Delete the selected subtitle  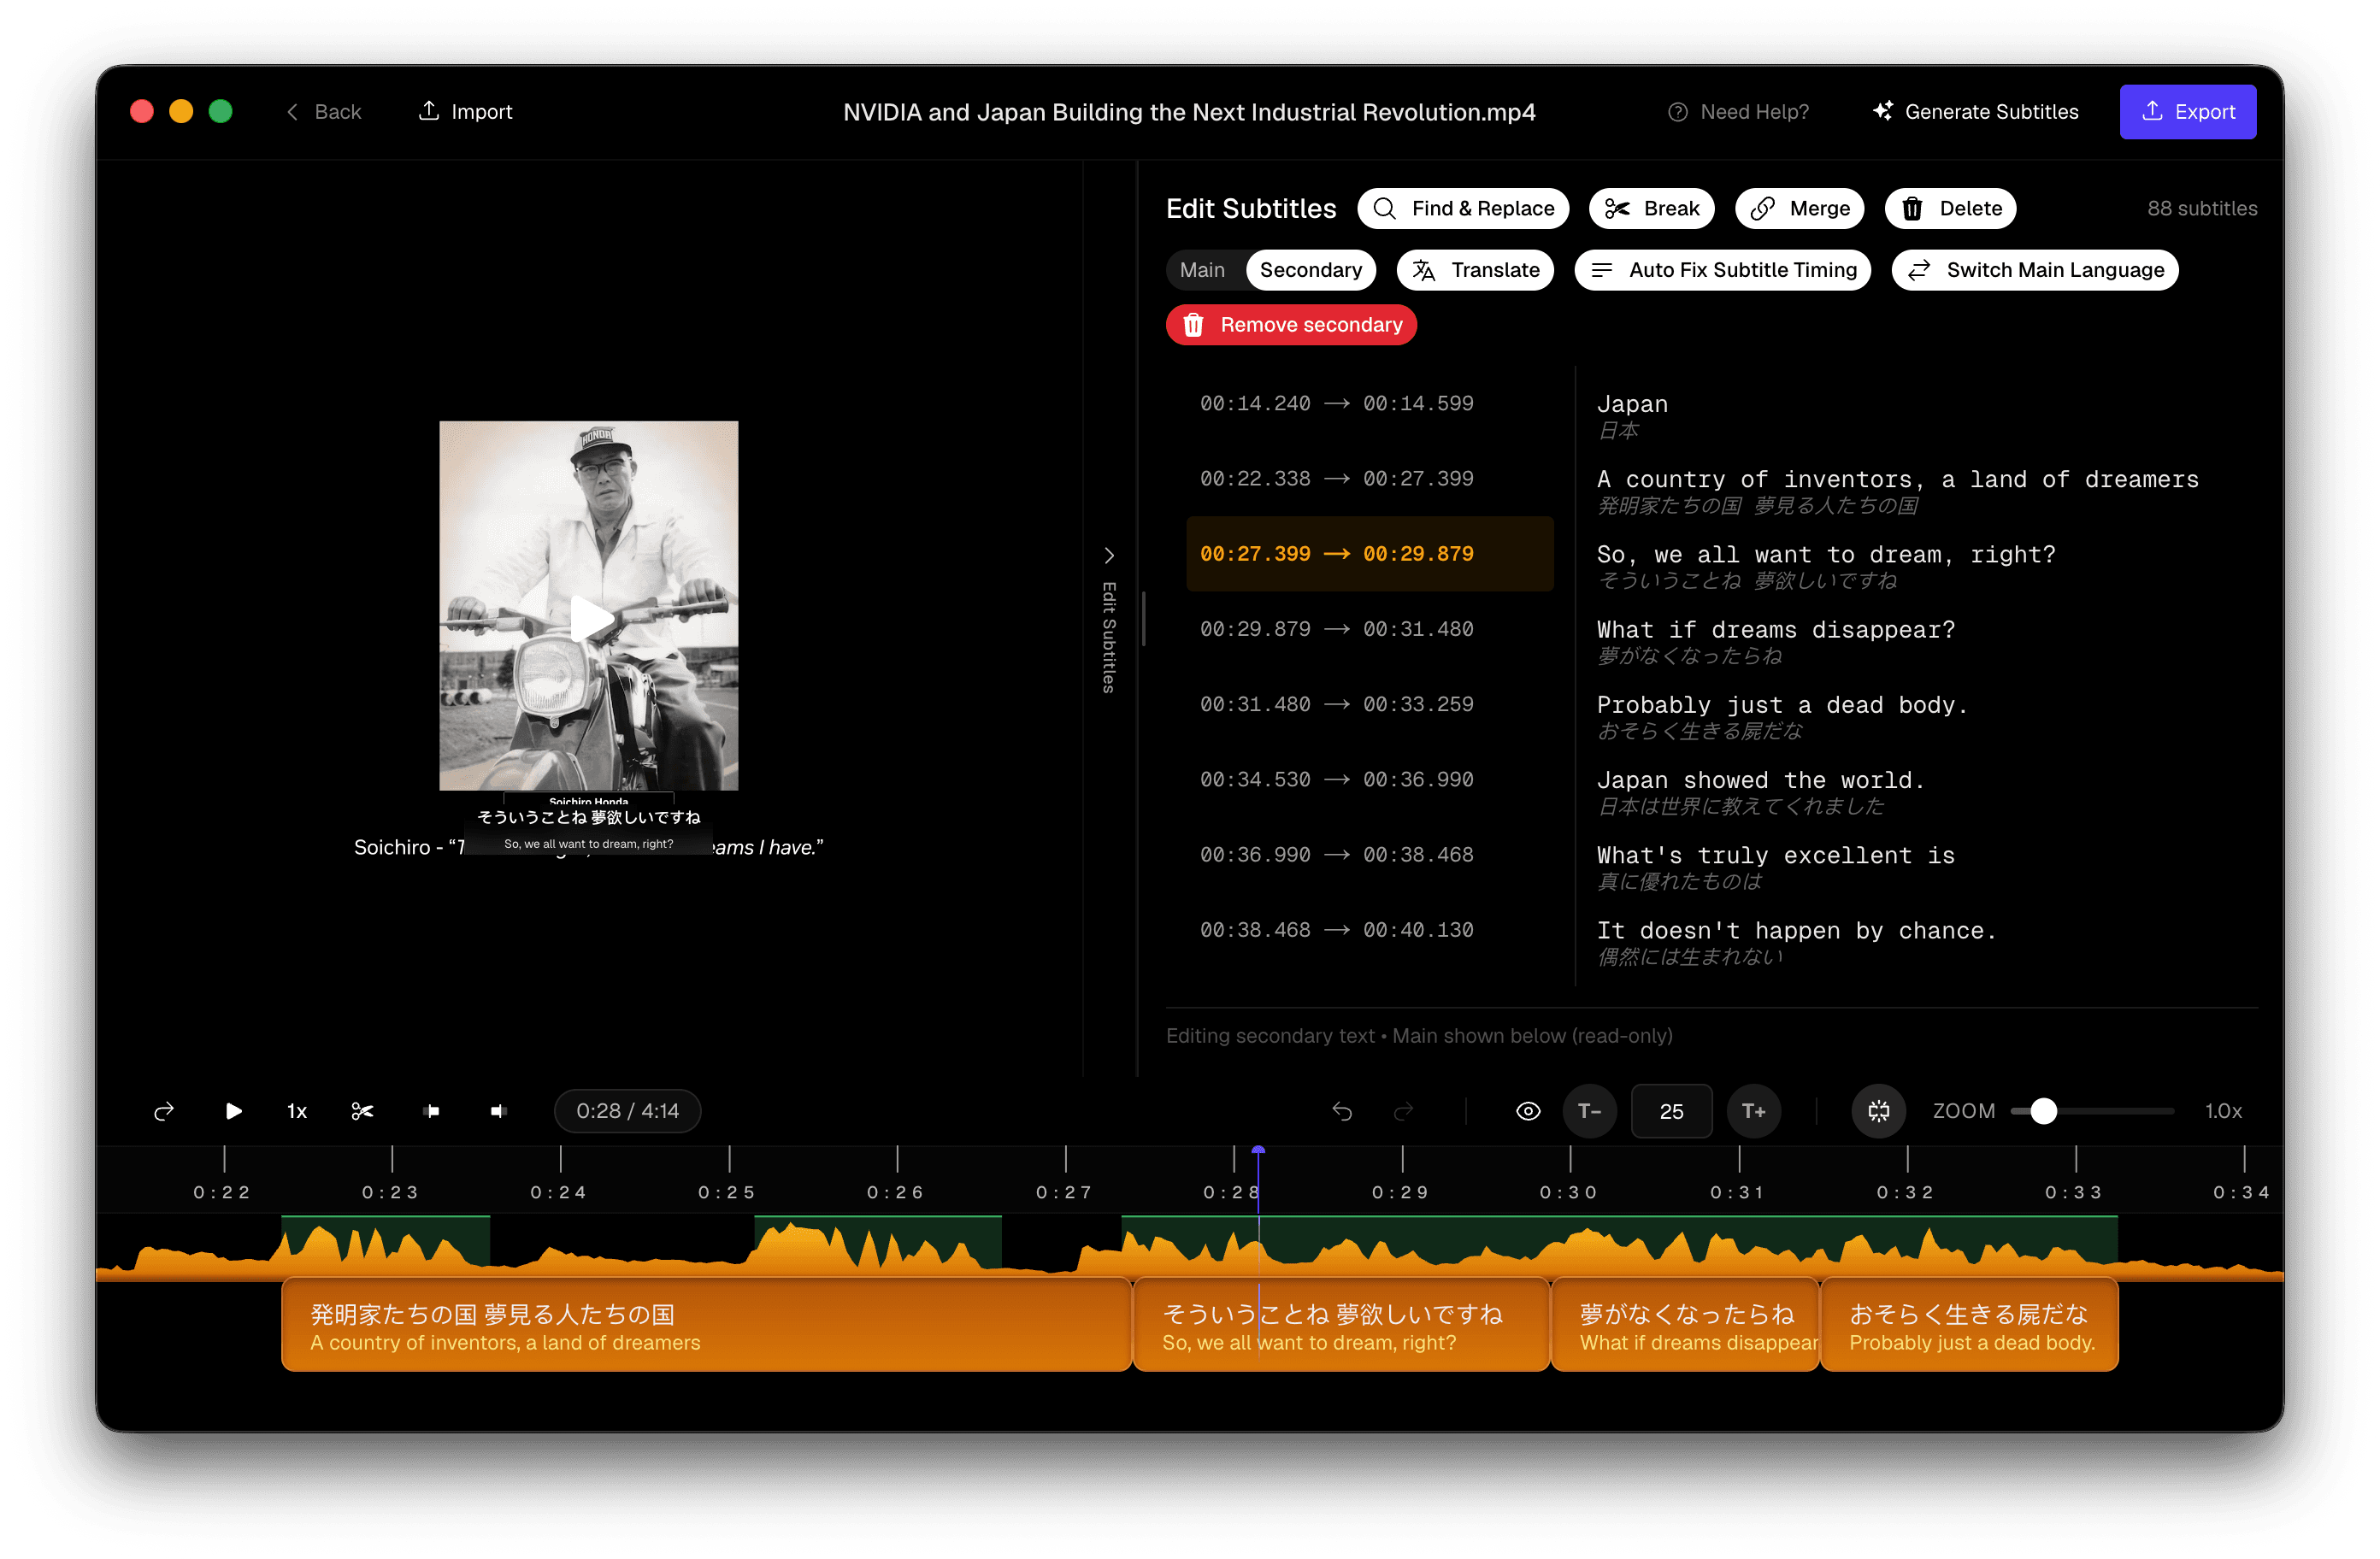click(1950, 208)
